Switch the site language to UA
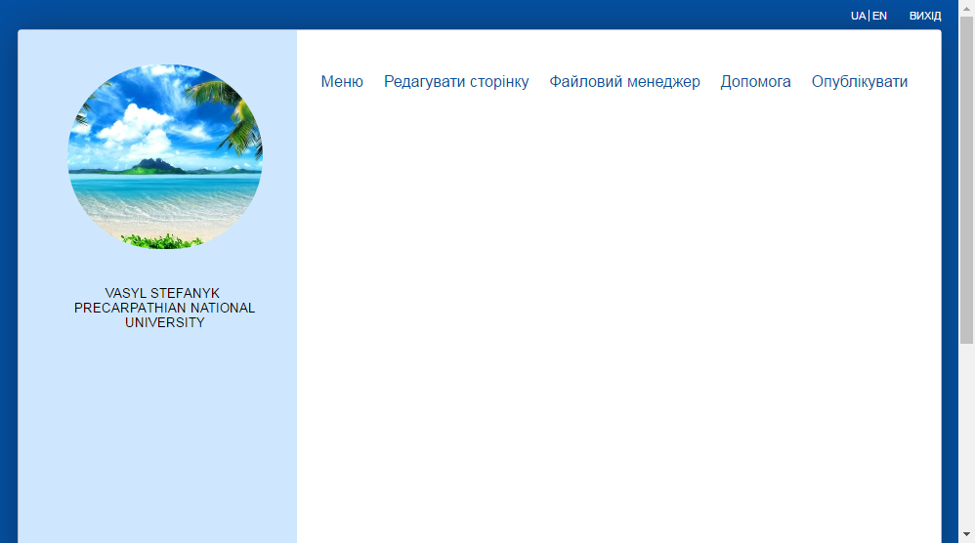 point(858,16)
